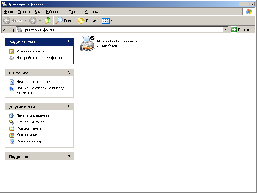This screenshot has height=193, width=257.
Task: Click the fax setup icon
Action: tap(12, 58)
